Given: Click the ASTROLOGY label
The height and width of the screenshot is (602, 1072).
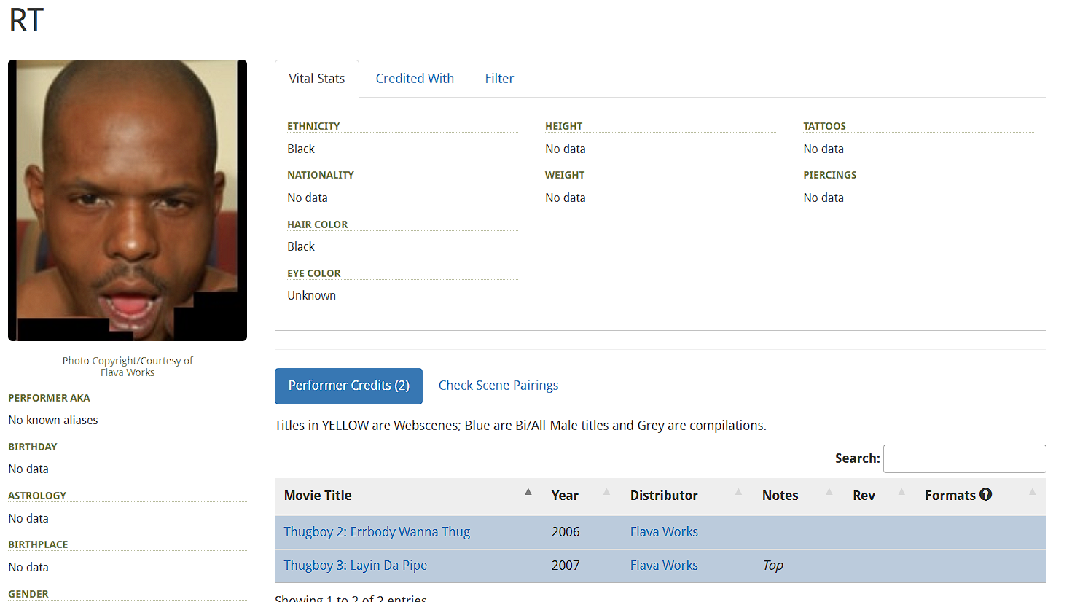Looking at the screenshot, I should pos(37,496).
